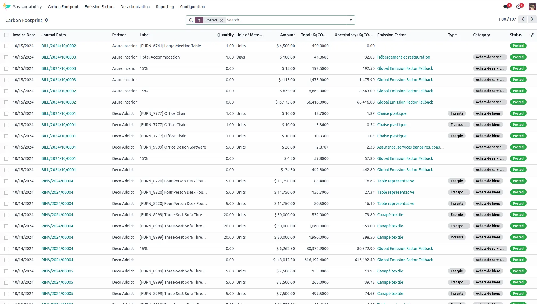The height and width of the screenshot is (304, 537).
Task: Open BILL/2024/10/0002 on Large Meeting Table row
Action: (x=59, y=46)
